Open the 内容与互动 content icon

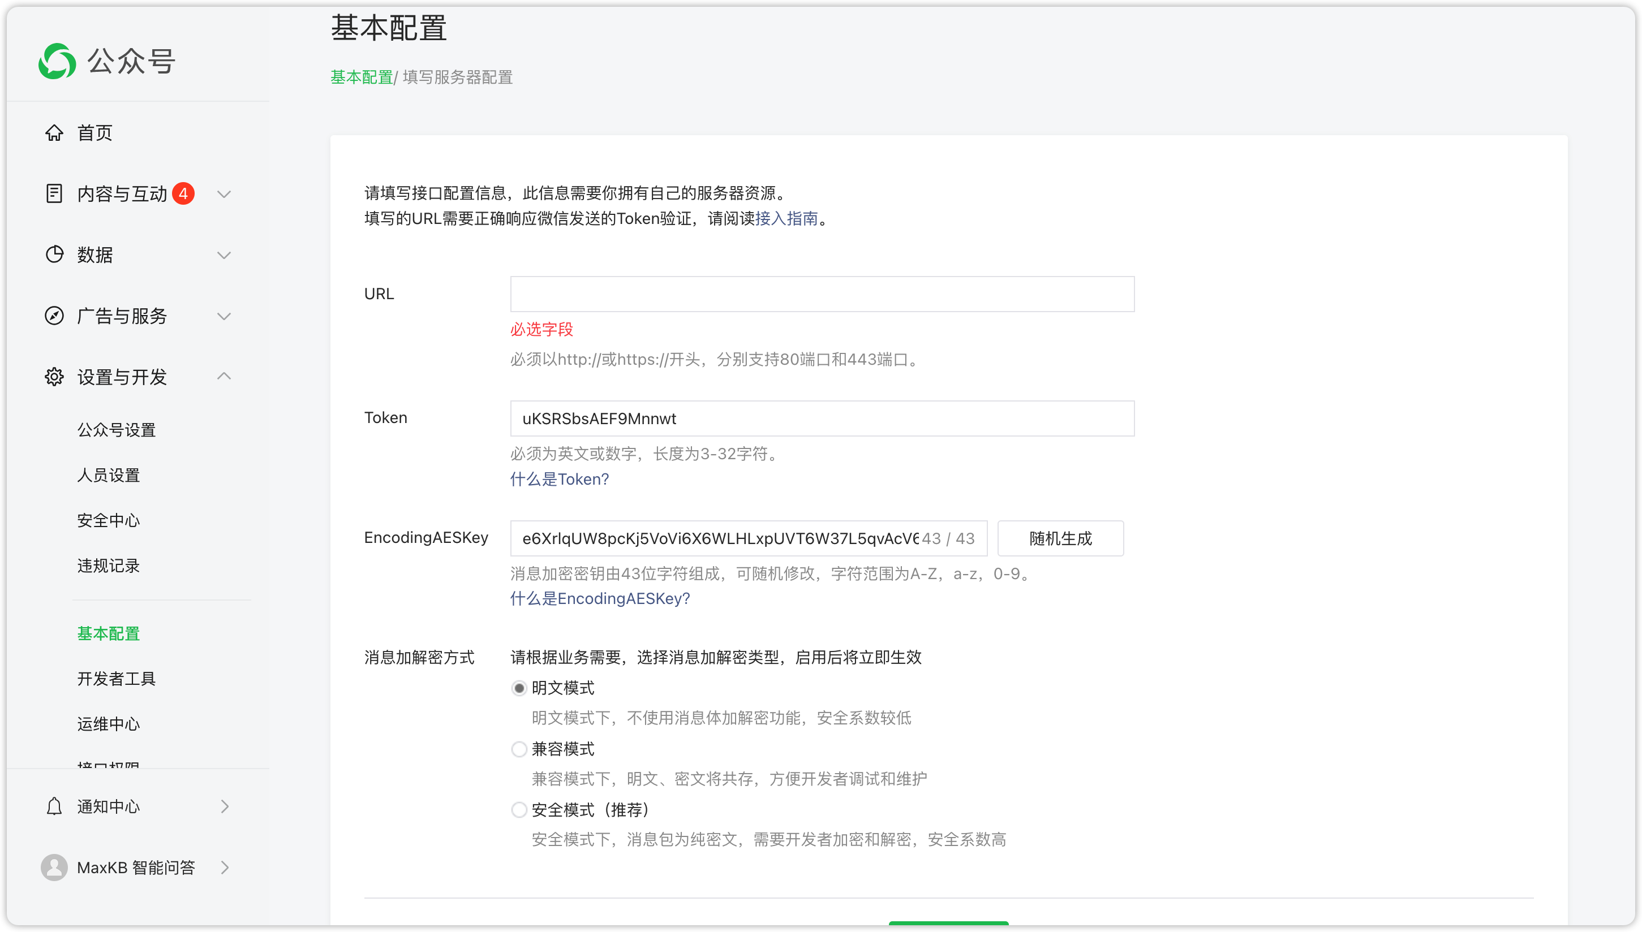point(54,193)
